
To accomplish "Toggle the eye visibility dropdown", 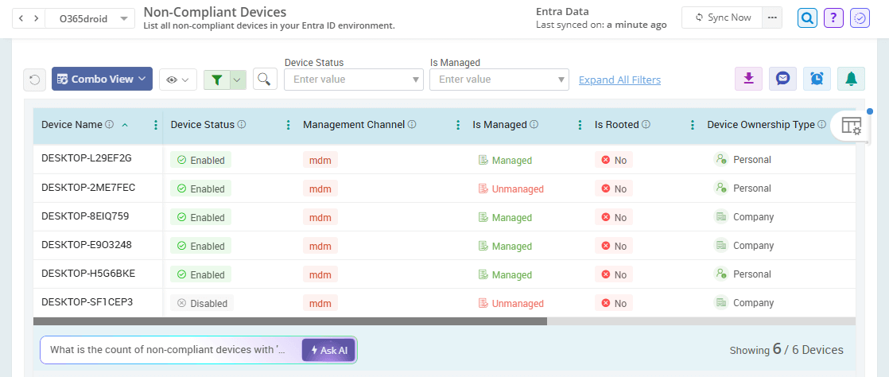I will [x=178, y=80].
